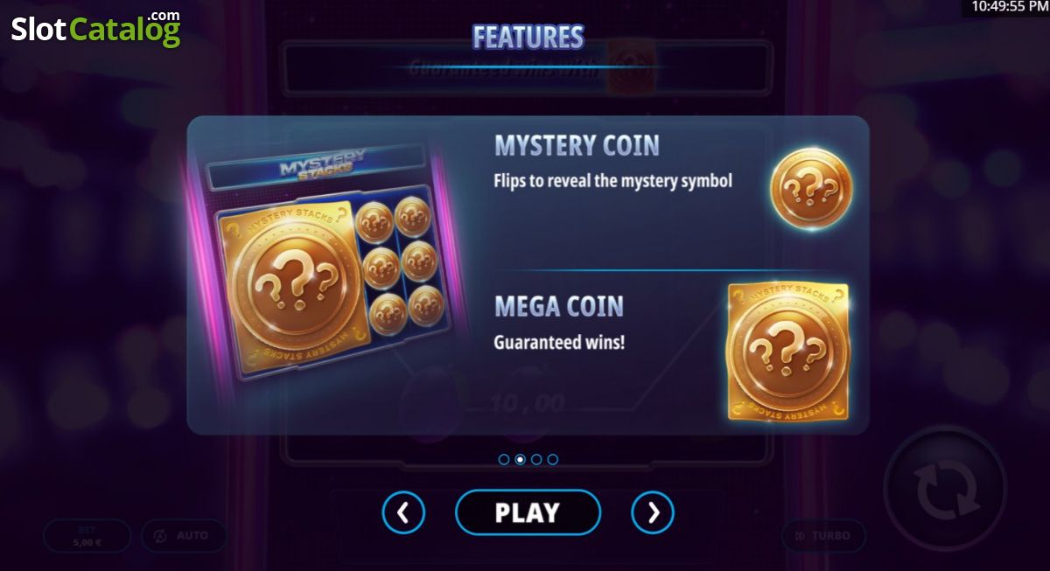Select the fourth page indicator dot
The image size is (1050, 571).
(x=553, y=459)
